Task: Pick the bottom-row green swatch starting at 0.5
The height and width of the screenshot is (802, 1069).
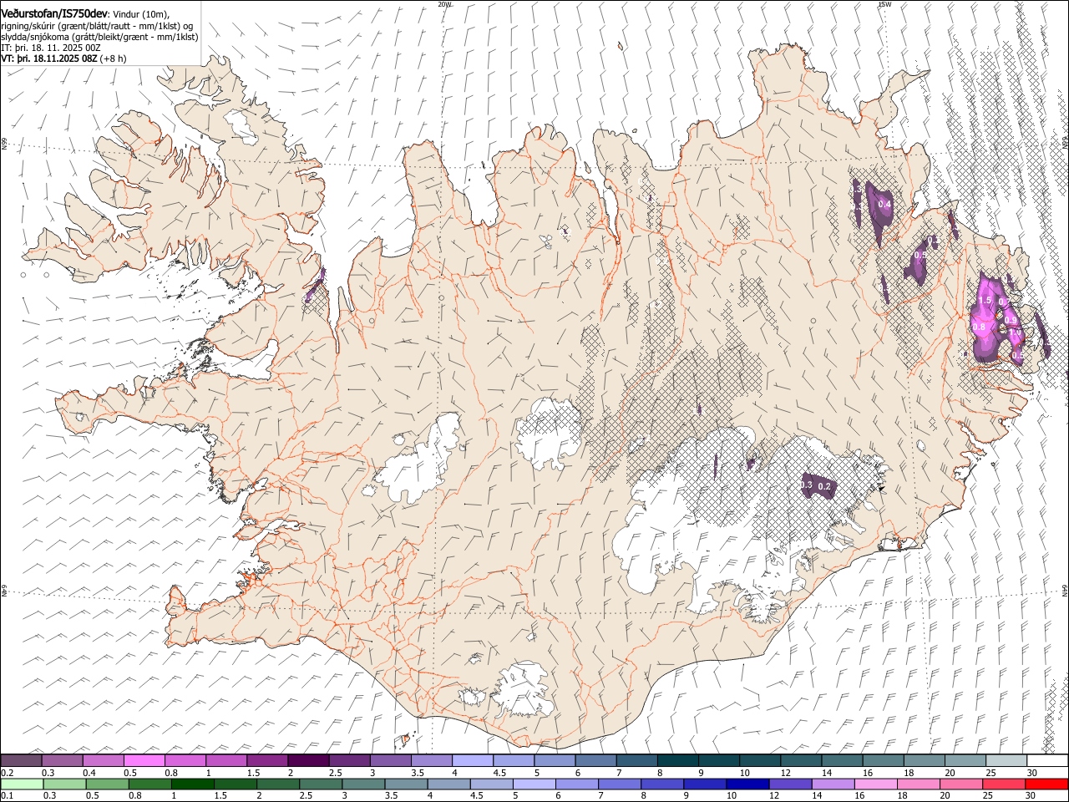Action: point(107,784)
